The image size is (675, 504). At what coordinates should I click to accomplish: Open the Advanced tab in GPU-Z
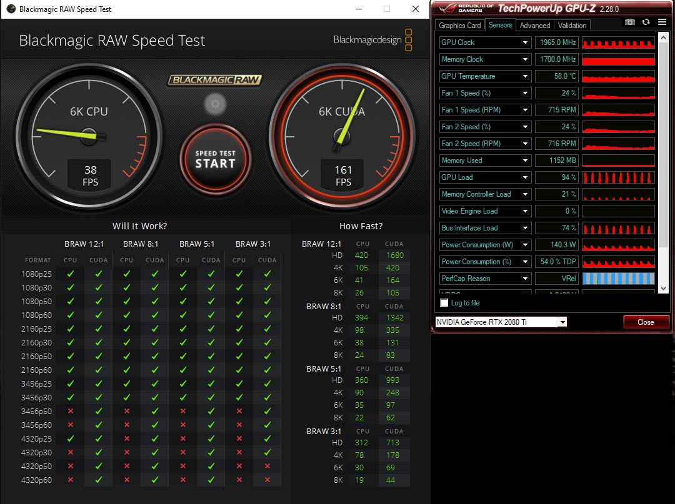tap(534, 26)
